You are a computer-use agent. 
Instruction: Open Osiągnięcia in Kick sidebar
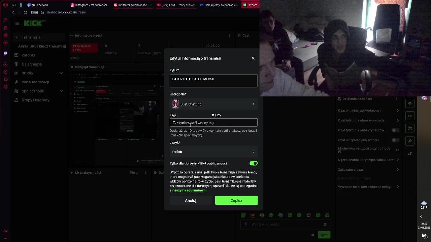point(32,64)
